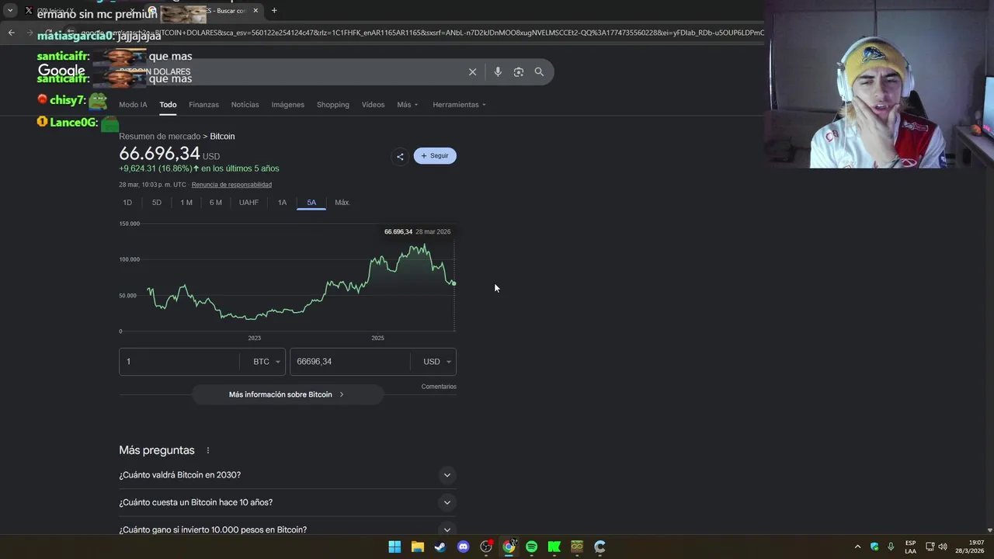994x559 pixels.
Task: Open the Windows Start menu
Action: (394, 547)
